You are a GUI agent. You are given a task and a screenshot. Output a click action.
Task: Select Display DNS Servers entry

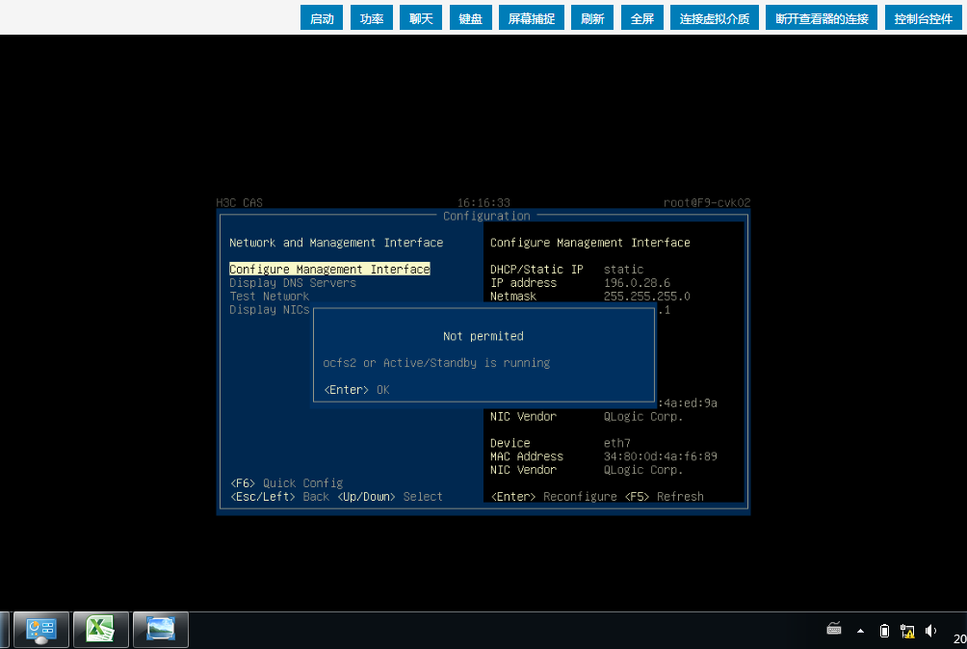[293, 283]
